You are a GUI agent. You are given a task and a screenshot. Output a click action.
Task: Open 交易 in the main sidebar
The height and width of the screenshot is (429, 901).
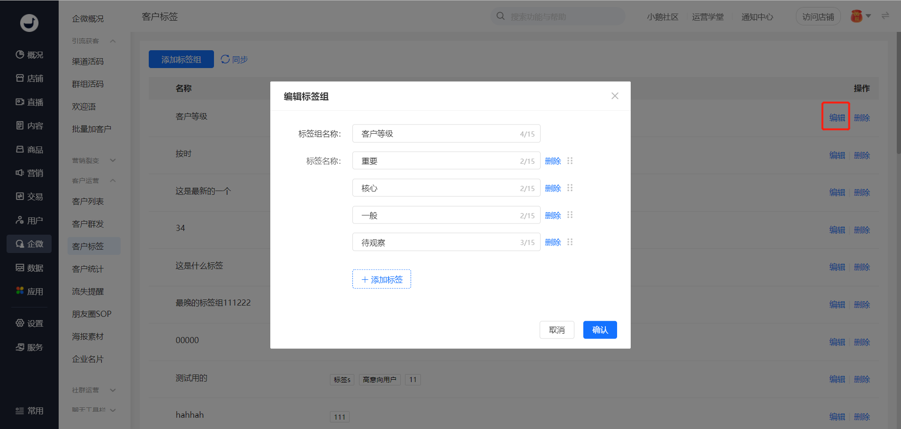tap(29, 197)
